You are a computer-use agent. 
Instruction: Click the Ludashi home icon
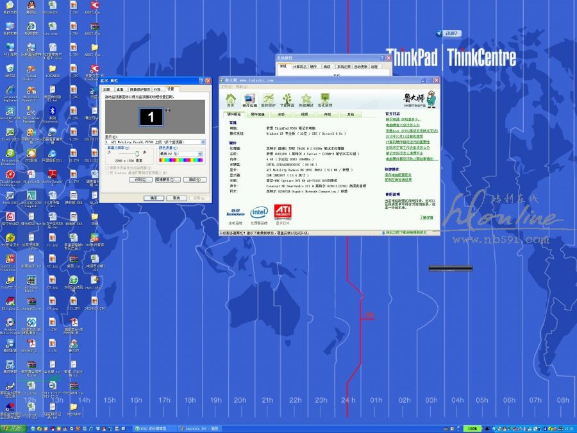pos(230,99)
